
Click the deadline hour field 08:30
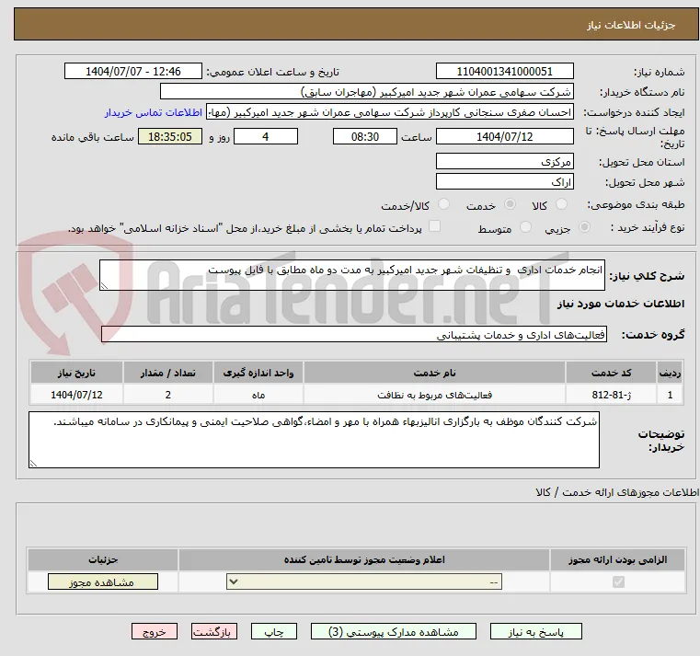(365, 137)
